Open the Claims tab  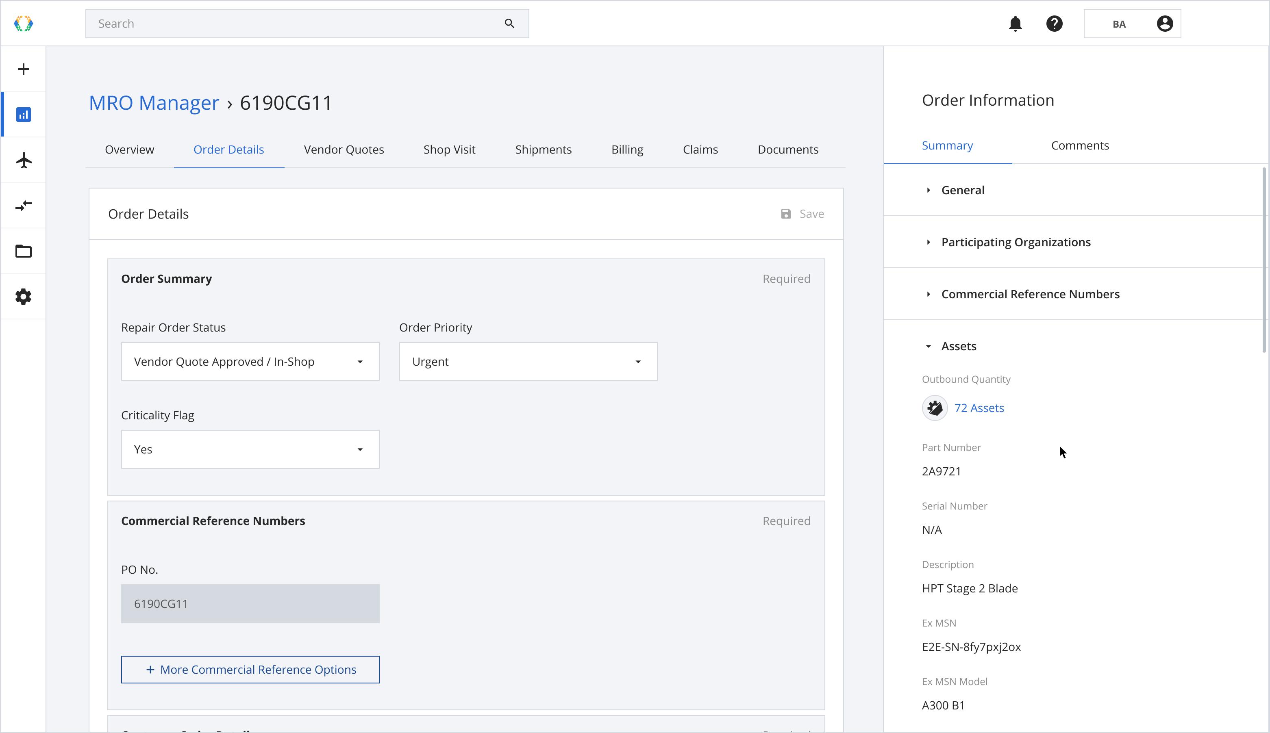(700, 150)
